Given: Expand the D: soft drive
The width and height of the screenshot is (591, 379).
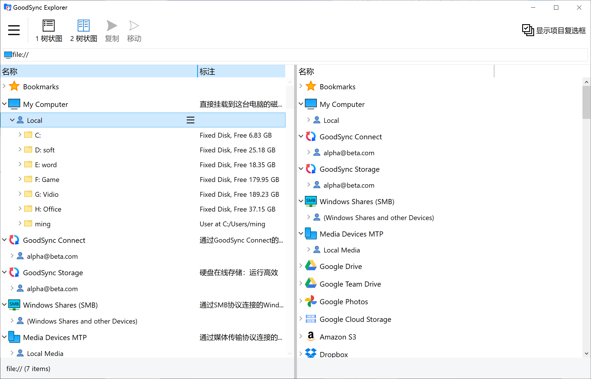Looking at the screenshot, I should 20,149.
